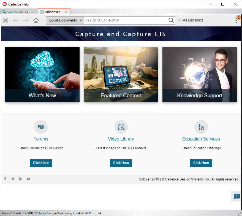Click the feedback exclamation bubble icon
The height and width of the screenshot is (216, 242).
coord(236,196)
